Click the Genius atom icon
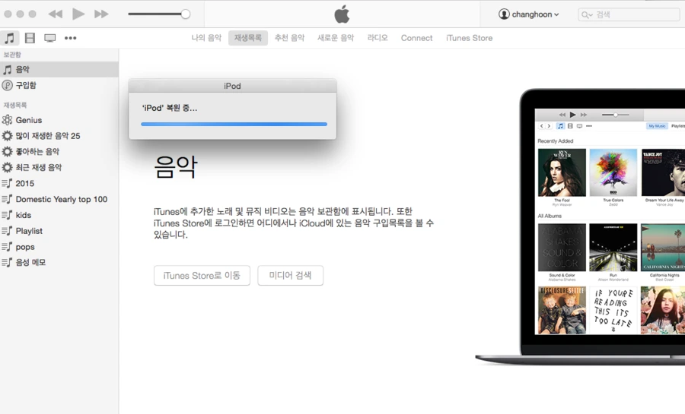Screen dimensions: 685x414 point(7,120)
